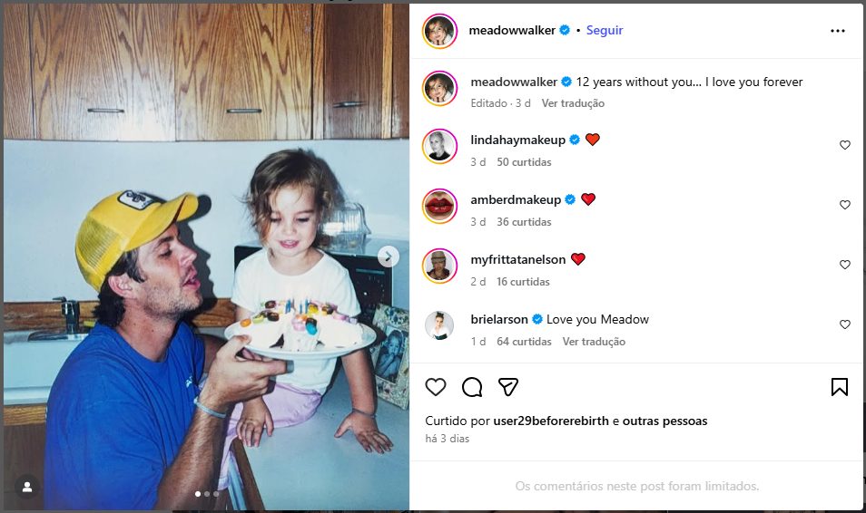
Task: Open the three-dot more options menu
Action: click(837, 31)
